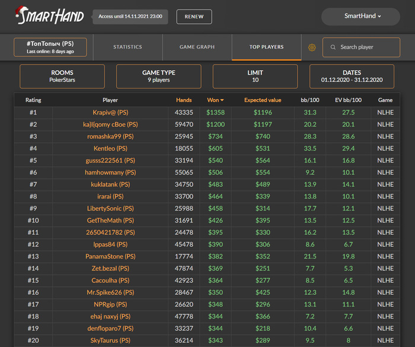The height and width of the screenshot is (347, 415).
Task: Open player SkyTaurus (PS) profile
Action: click(110, 340)
